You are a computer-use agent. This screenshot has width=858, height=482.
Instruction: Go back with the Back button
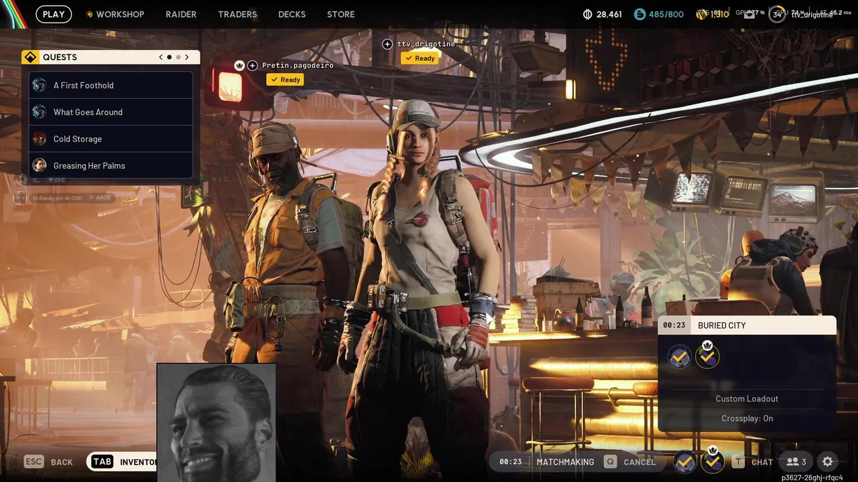pyautogui.click(x=62, y=462)
